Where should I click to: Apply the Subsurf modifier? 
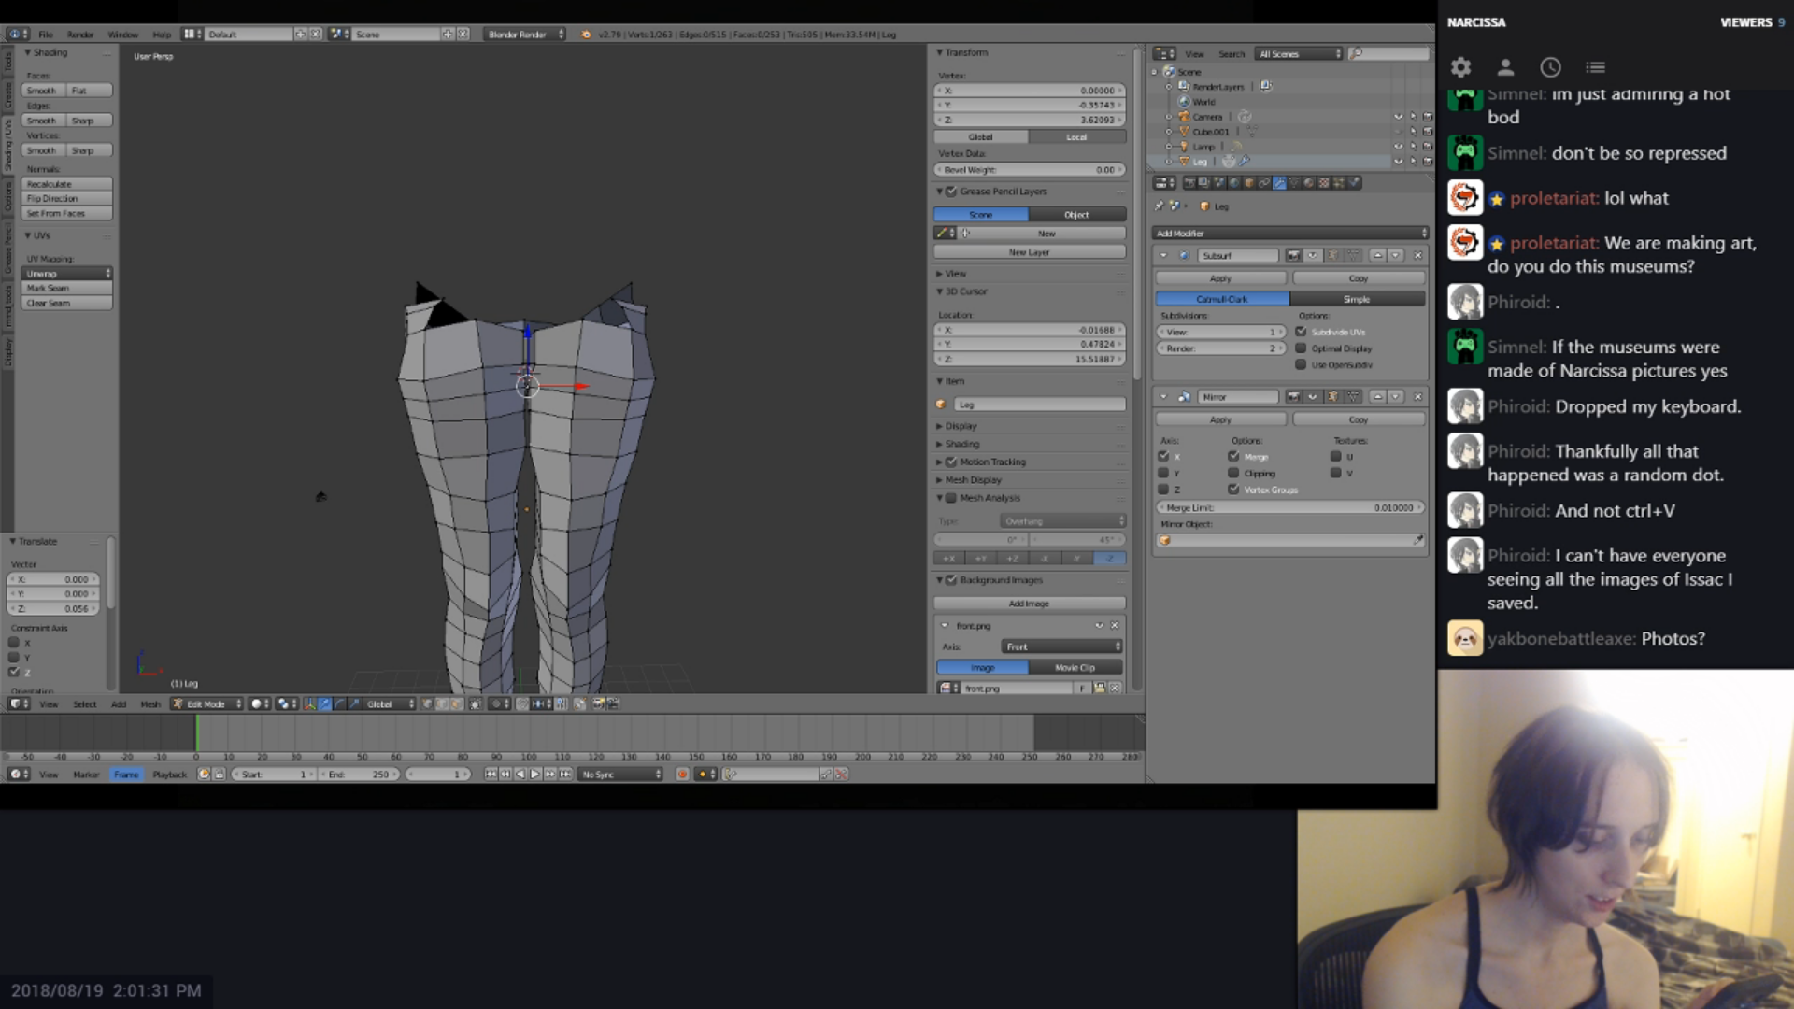(x=1220, y=278)
